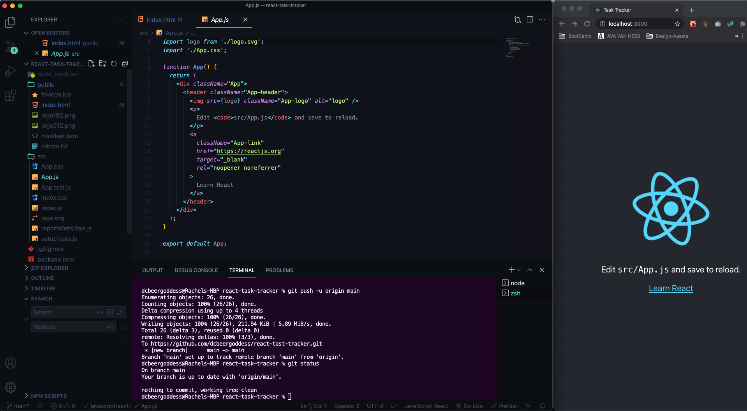This screenshot has width=747, height=411.
Task: Maximize the terminal panel size
Action: 530,270
